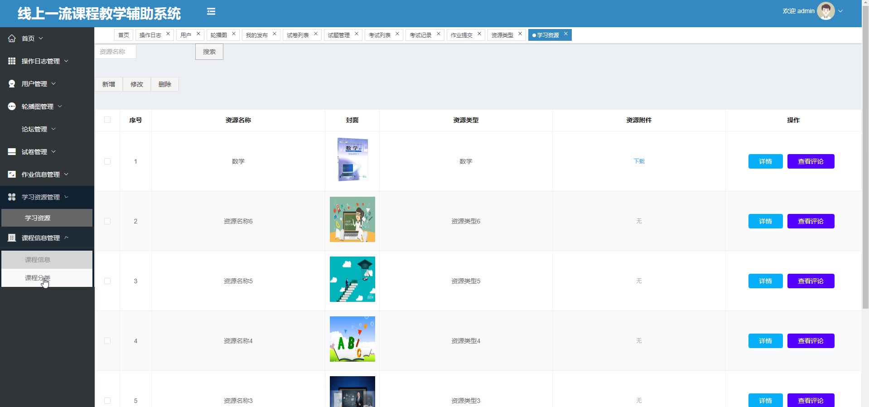Image resolution: width=869 pixels, height=407 pixels.
Task: Click the 删除 button
Action: tap(165, 84)
